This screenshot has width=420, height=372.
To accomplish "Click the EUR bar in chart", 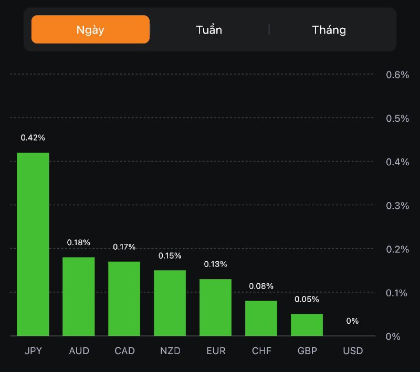I will click(215, 307).
